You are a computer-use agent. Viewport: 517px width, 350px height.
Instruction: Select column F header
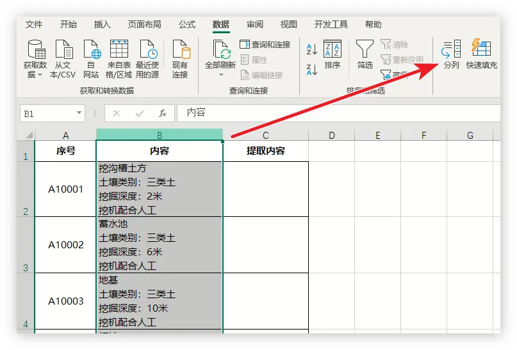click(423, 135)
